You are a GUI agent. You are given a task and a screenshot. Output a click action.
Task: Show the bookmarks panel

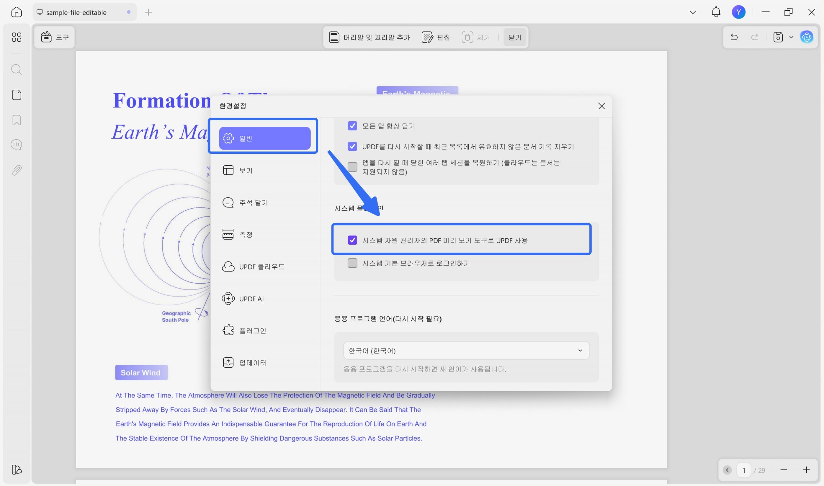[x=16, y=120]
